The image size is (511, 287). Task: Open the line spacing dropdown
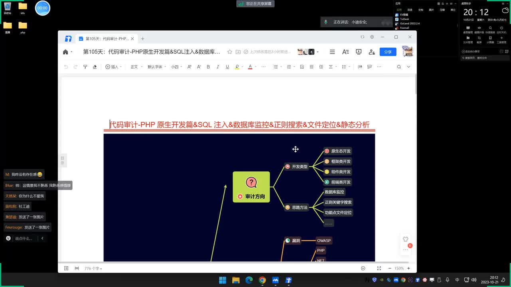[346, 67]
